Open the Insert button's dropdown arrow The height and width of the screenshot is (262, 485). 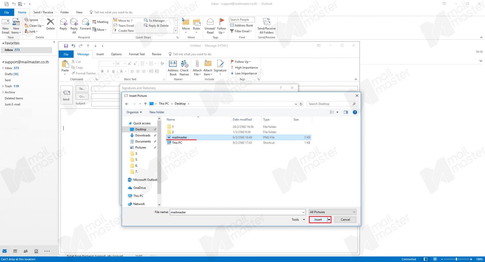click(x=329, y=220)
